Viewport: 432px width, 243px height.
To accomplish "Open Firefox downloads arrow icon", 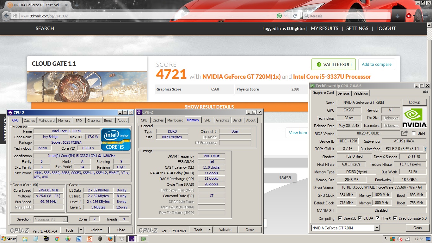I will (398, 16).
